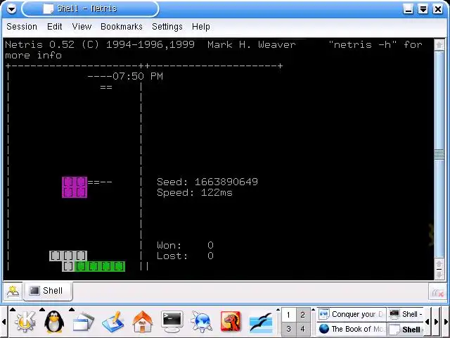Click handle arrow left of the task list

click(313, 310)
